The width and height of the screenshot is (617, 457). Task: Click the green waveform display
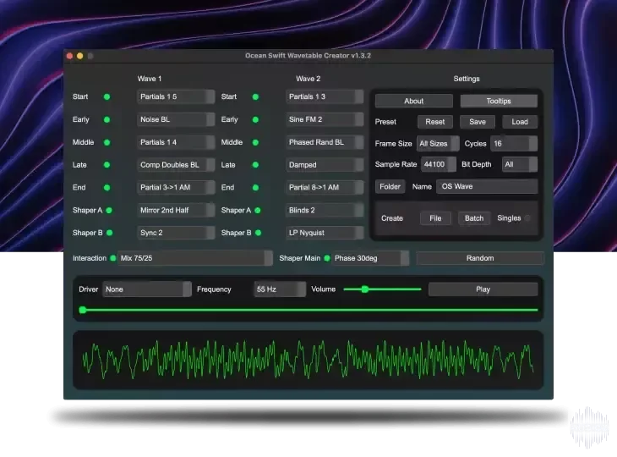click(308, 361)
